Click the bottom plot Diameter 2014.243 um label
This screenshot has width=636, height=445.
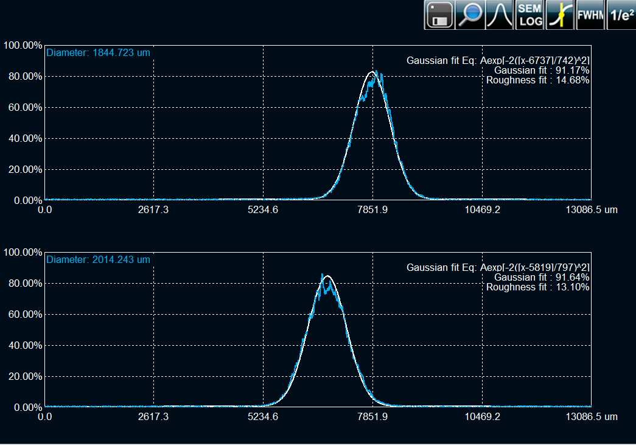pos(98,260)
